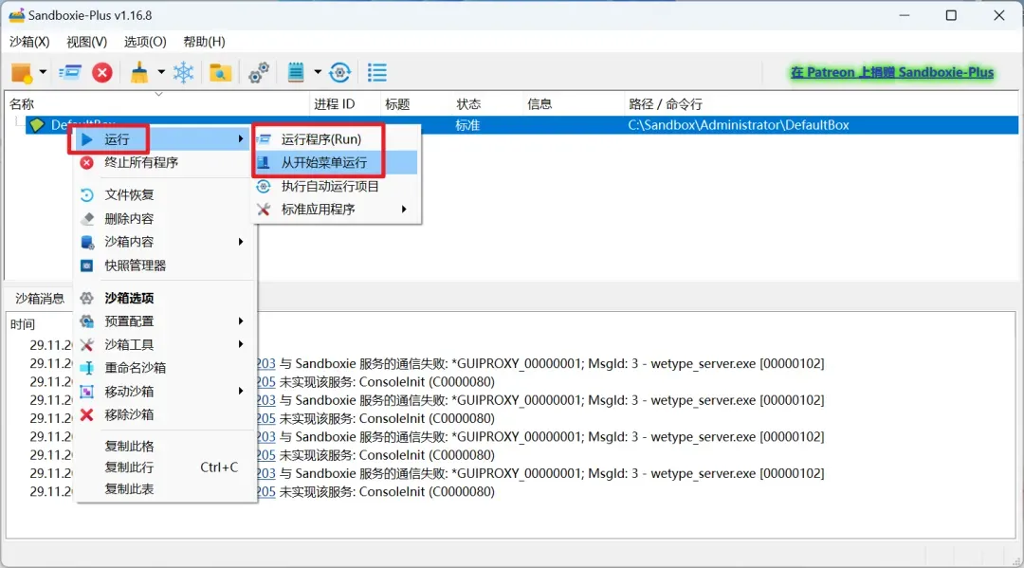
Task: Open the dropdown arrow beside the broom icon
Action: click(160, 72)
